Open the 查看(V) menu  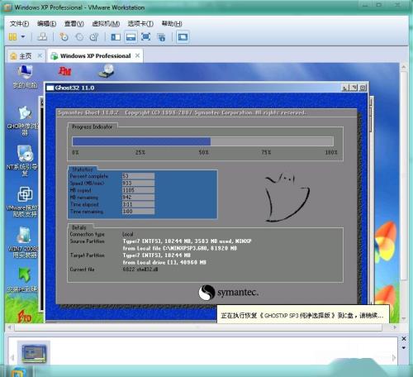click(74, 24)
